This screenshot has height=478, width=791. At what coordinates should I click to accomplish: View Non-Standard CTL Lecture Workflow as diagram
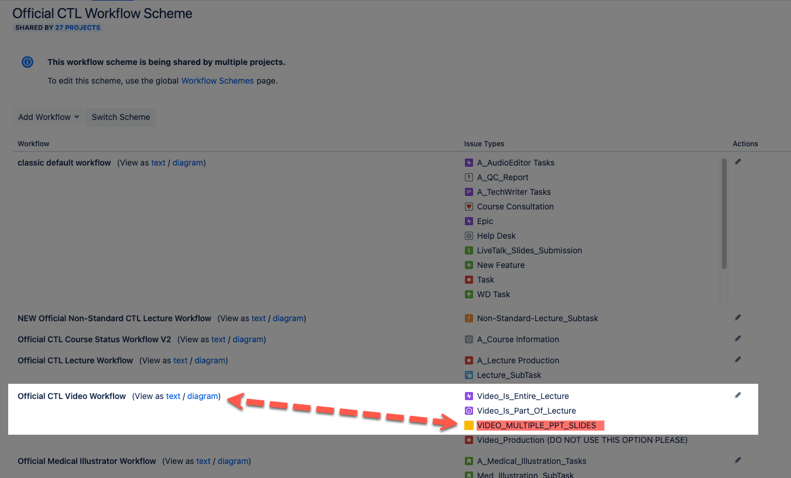[x=288, y=318]
